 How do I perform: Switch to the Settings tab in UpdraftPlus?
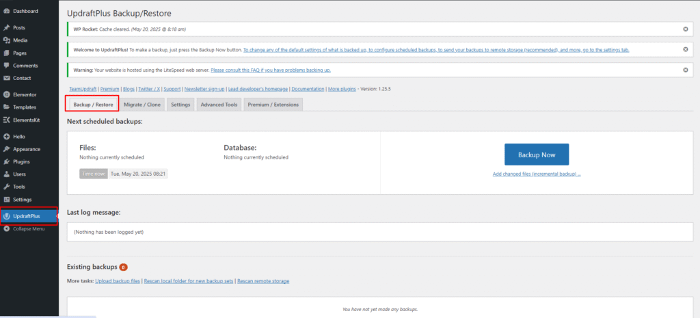point(180,105)
